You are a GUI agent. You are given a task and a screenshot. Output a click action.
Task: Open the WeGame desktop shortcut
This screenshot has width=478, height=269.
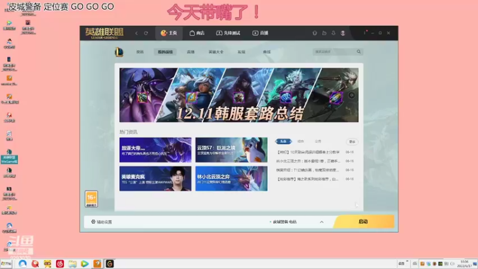[x=9, y=157]
